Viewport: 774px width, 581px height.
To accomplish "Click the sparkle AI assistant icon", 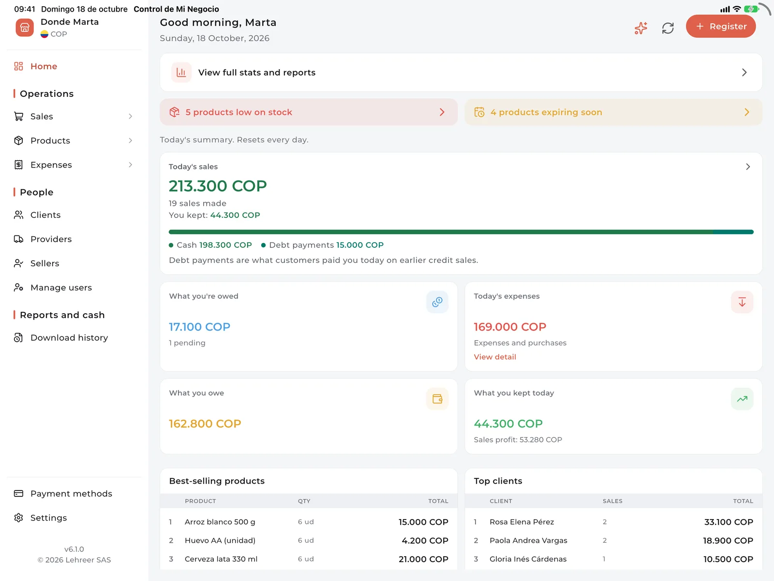I will pos(641,28).
